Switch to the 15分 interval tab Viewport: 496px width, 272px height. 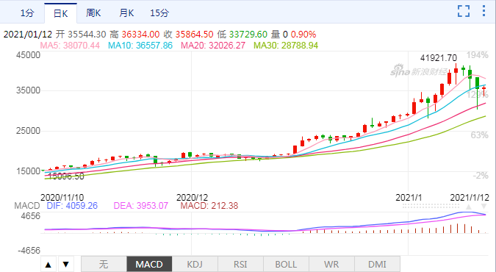coord(159,13)
